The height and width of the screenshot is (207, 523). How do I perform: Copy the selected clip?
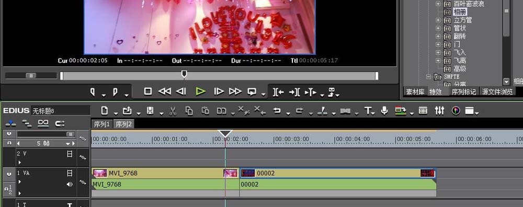click(189, 111)
